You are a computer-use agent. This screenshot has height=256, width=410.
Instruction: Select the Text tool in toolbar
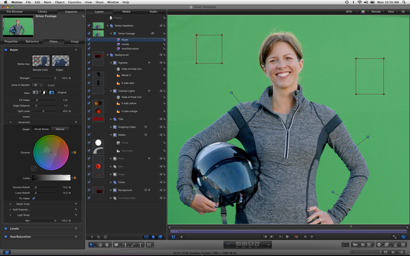[x=141, y=245]
